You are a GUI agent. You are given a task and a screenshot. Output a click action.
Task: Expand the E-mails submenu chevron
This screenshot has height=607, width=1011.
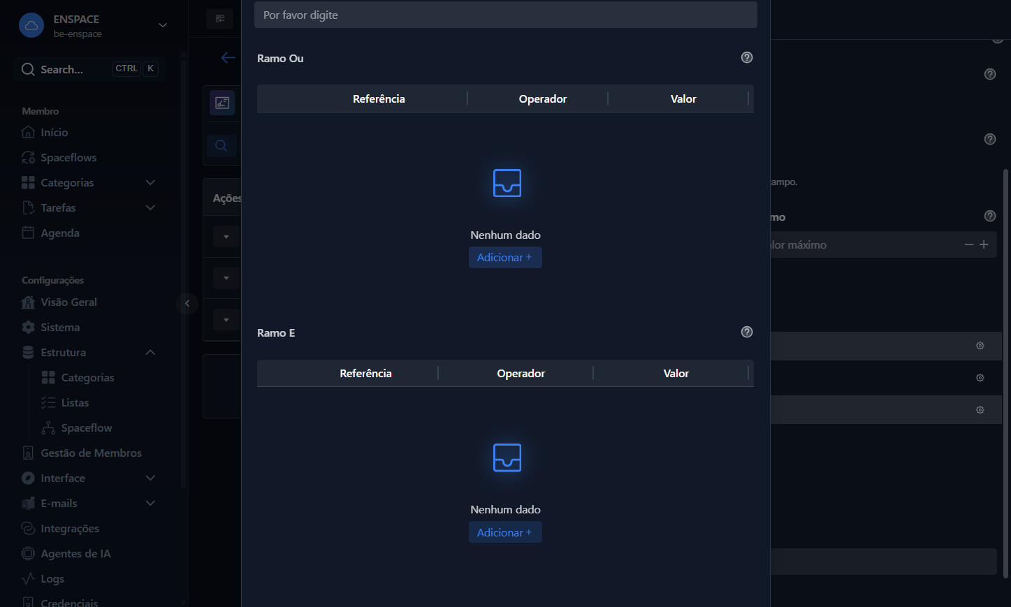point(150,504)
